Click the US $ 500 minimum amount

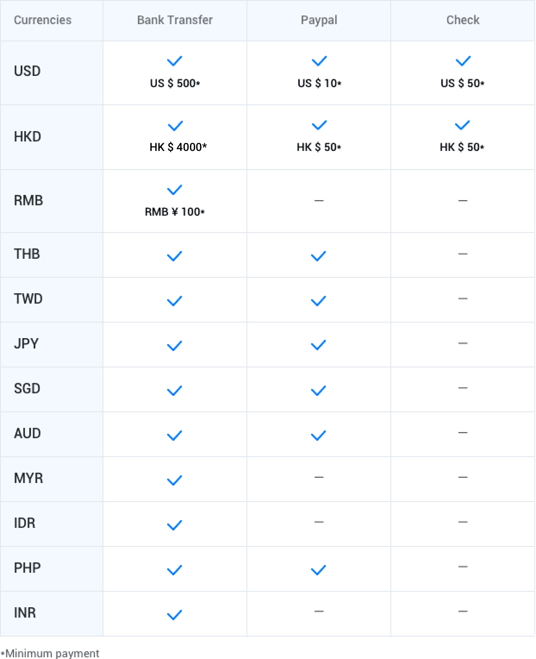coord(175,83)
